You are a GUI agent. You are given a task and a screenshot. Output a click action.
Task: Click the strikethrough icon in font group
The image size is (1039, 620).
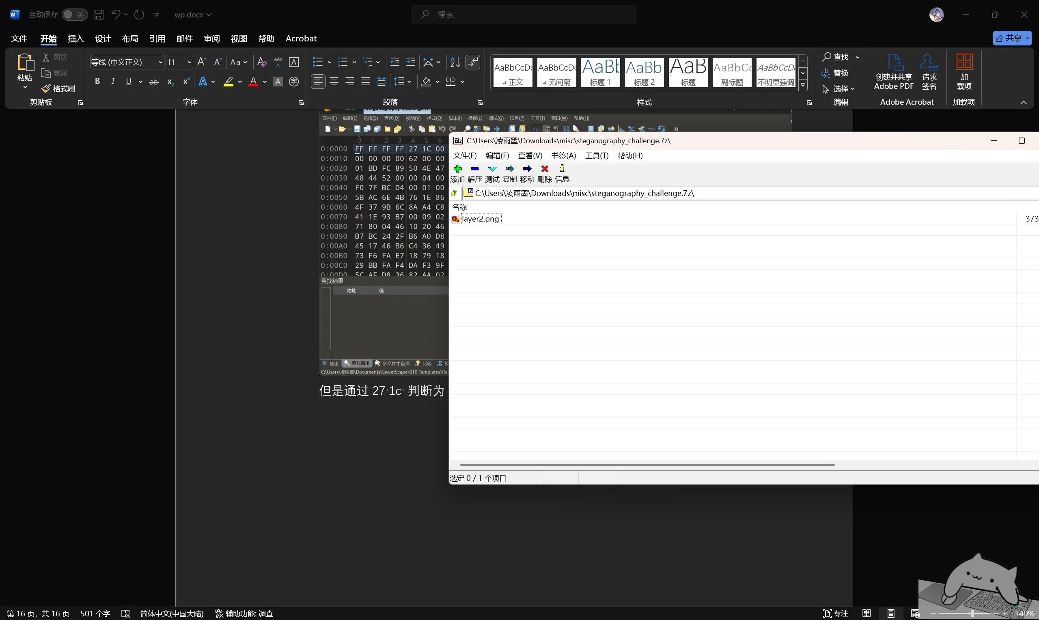click(154, 82)
